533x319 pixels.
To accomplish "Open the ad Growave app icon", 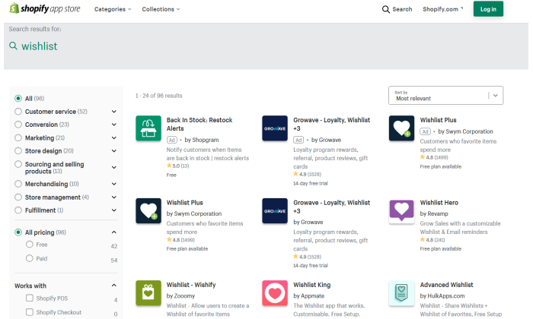I will click(x=275, y=128).
